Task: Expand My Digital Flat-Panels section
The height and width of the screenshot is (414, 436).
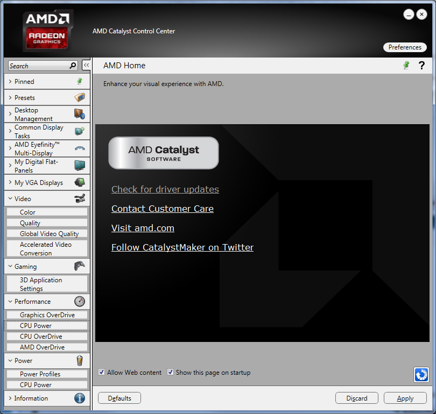Action: click(x=10, y=166)
